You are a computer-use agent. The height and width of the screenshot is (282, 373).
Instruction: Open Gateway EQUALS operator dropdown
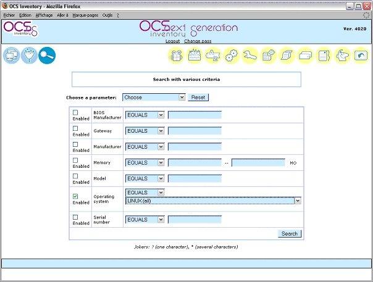click(145, 131)
